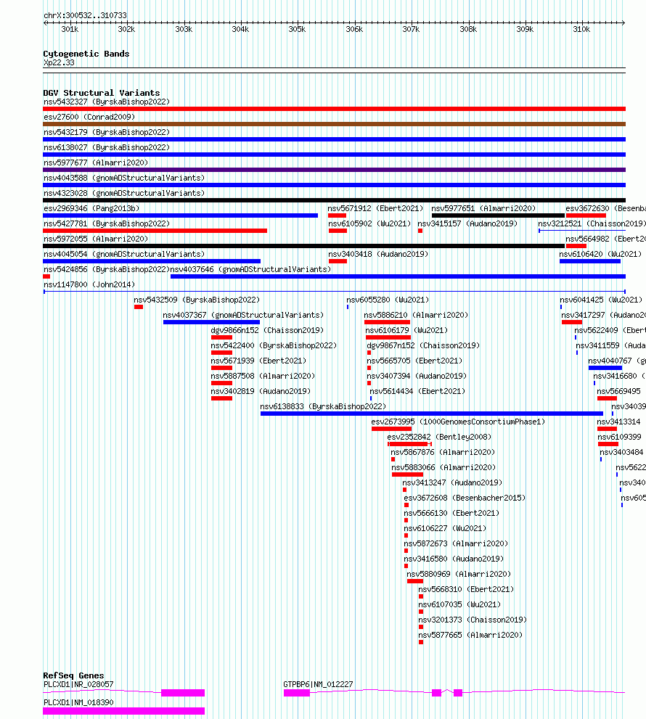Image resolution: width=646 pixels, height=719 pixels.
Task: Open nsv6106179 (Wu2021) variant label
Action: coord(406,330)
